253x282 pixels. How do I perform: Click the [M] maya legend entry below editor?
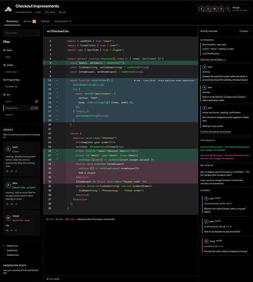70,219
